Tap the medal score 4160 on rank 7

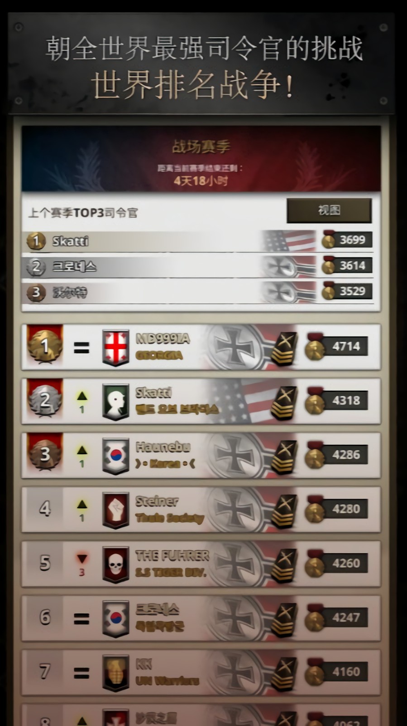336,672
